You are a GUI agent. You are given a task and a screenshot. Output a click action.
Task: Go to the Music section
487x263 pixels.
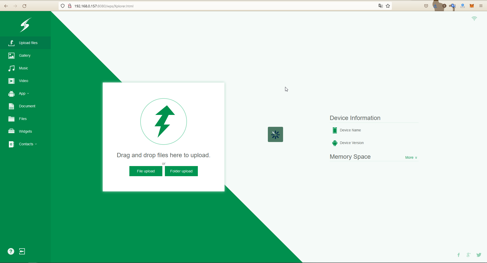coord(25,68)
